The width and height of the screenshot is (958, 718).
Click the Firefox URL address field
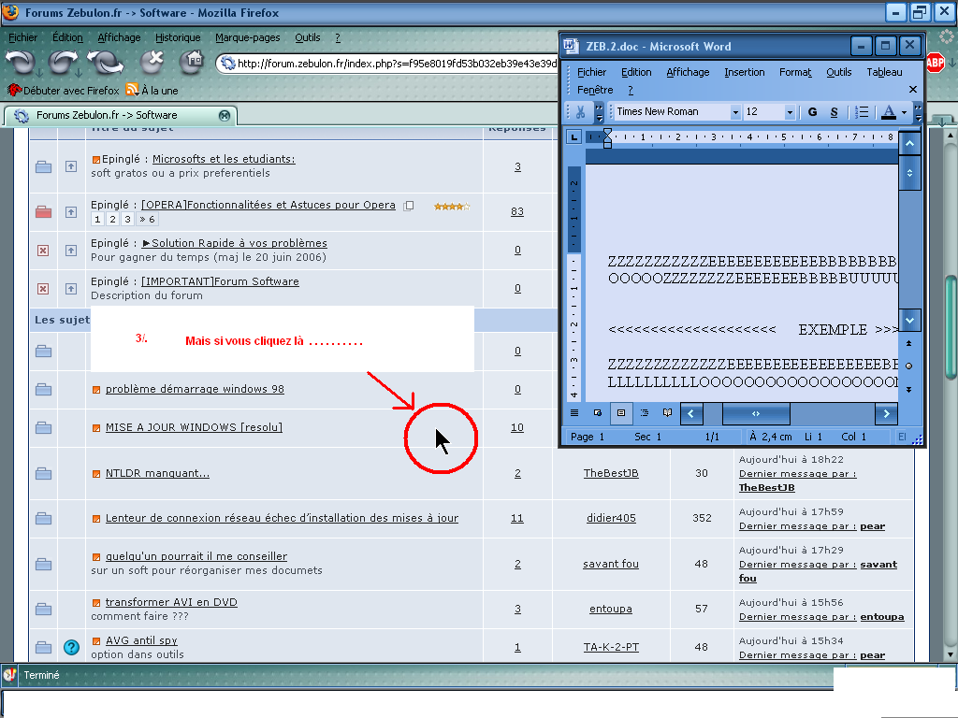click(x=393, y=64)
